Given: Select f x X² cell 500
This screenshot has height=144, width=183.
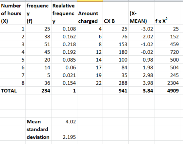Looking at the screenshot, I should click(167, 60).
